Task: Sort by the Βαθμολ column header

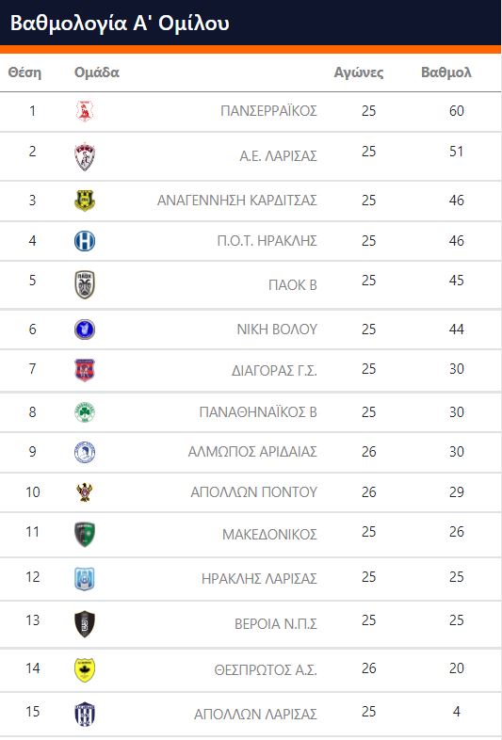Action: pyautogui.click(x=446, y=72)
